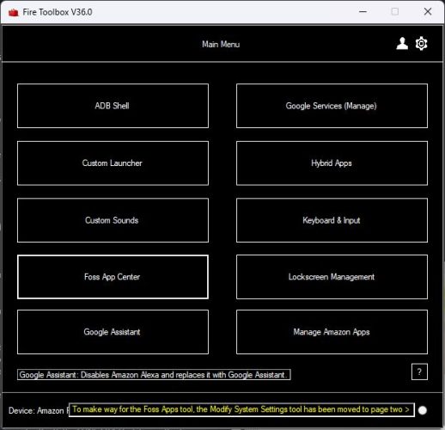This screenshot has width=445, height=430.
Task: Open Google Services (Manage)
Action: (x=332, y=106)
